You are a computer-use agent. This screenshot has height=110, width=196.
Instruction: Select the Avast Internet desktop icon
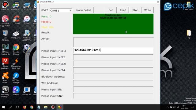coord(5,78)
